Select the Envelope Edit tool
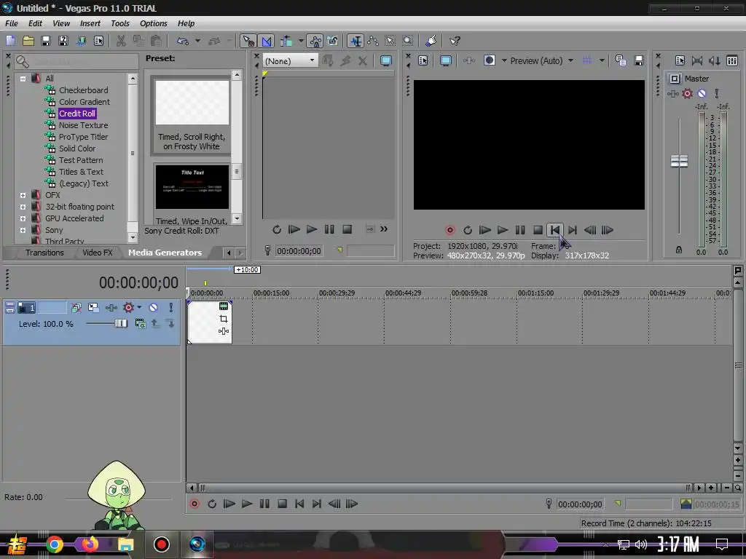This screenshot has width=746, height=559. coord(373,41)
